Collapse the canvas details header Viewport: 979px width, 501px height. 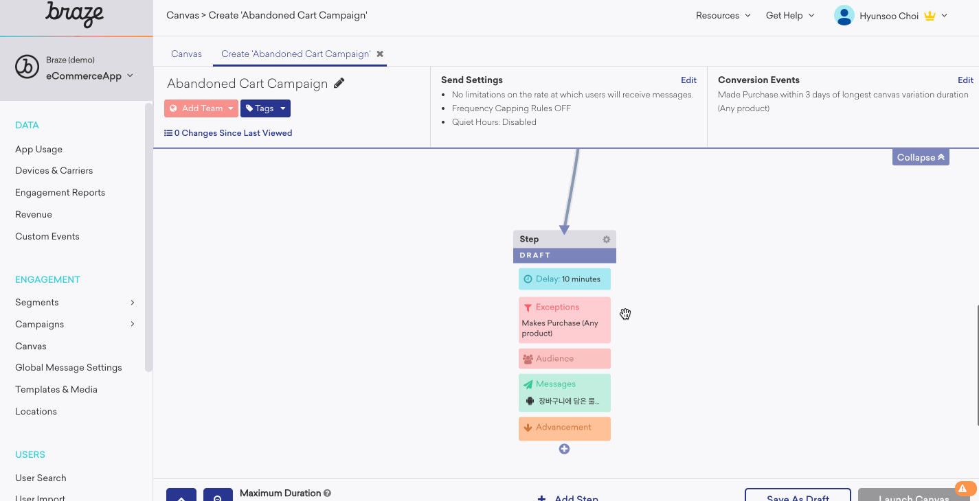(x=921, y=157)
